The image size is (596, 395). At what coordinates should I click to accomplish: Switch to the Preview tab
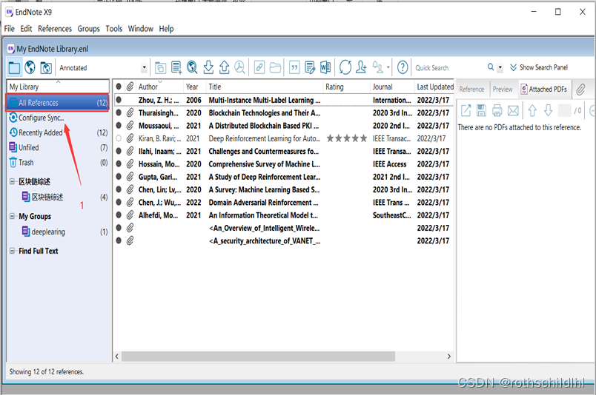503,89
